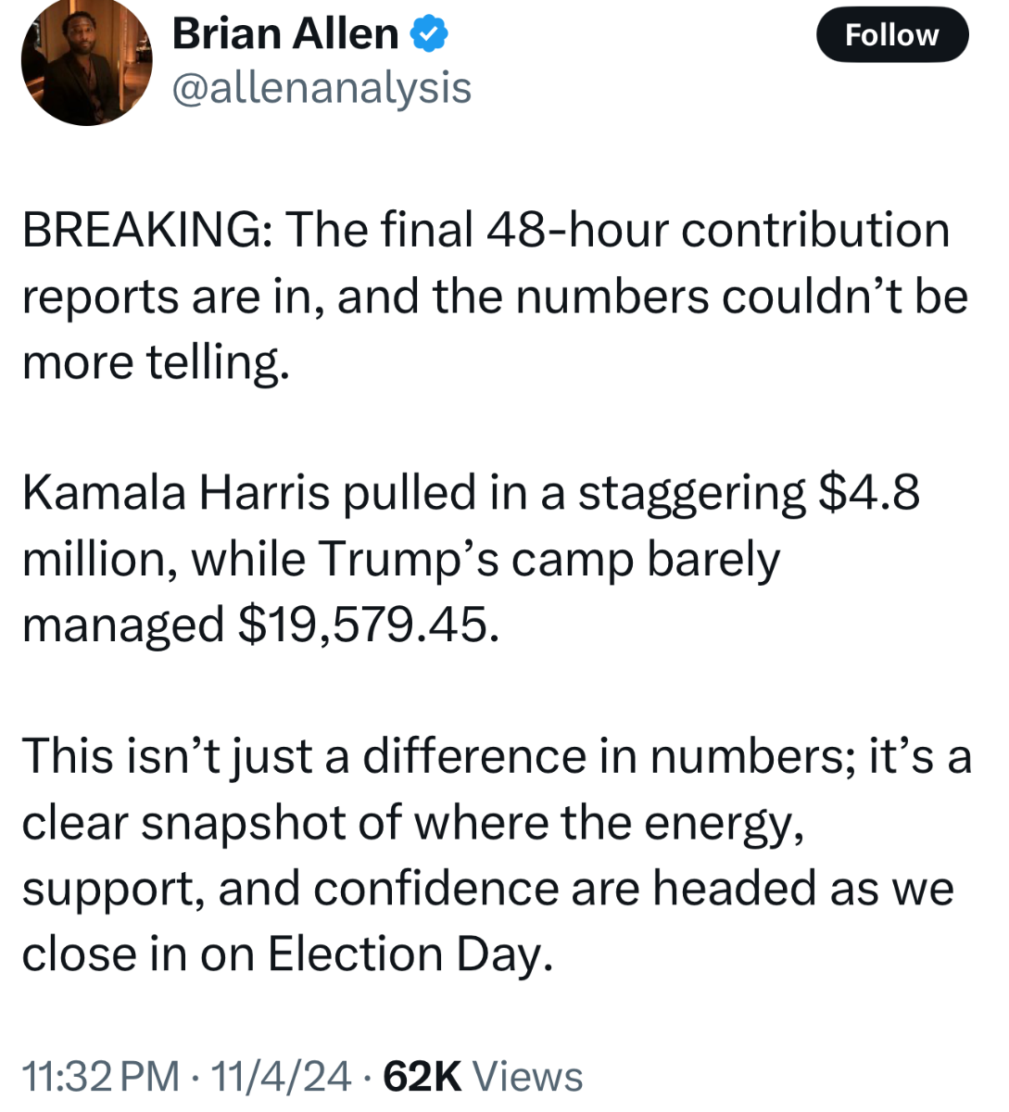The height and width of the screenshot is (1112, 1009).
Task: Click the word "staggering" in the tweet
Action: point(691,494)
